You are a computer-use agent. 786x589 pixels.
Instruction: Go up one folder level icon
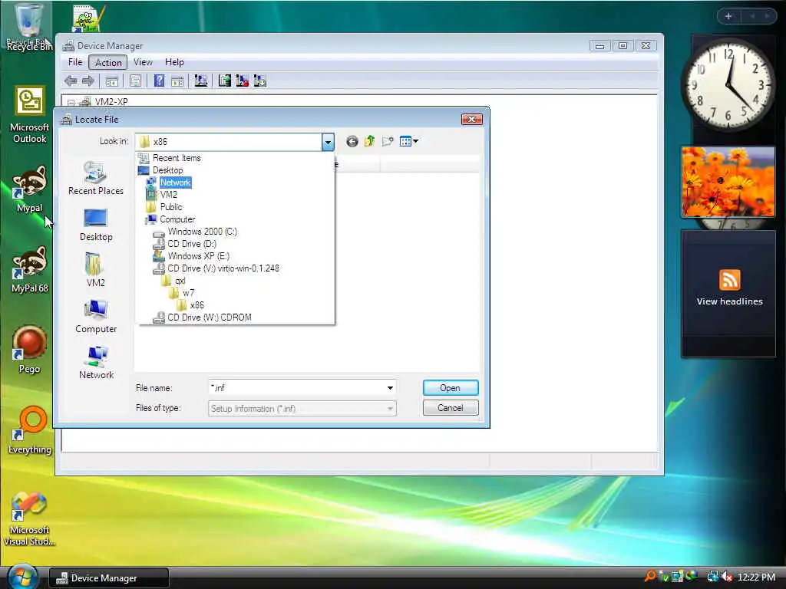(369, 142)
